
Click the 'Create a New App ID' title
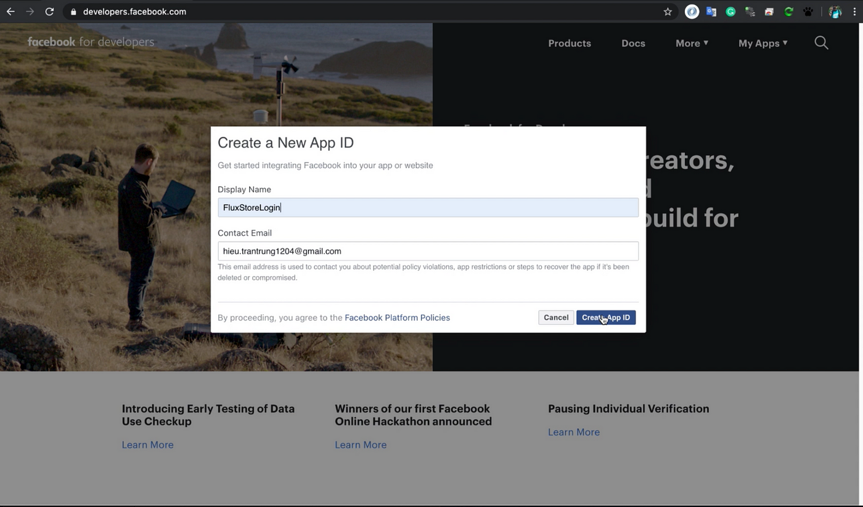click(x=285, y=143)
